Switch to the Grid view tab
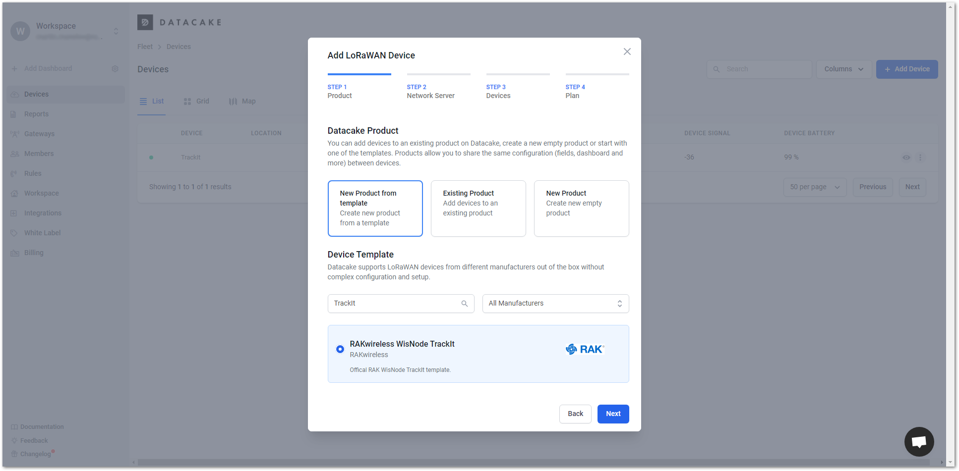959x471 pixels. point(196,102)
